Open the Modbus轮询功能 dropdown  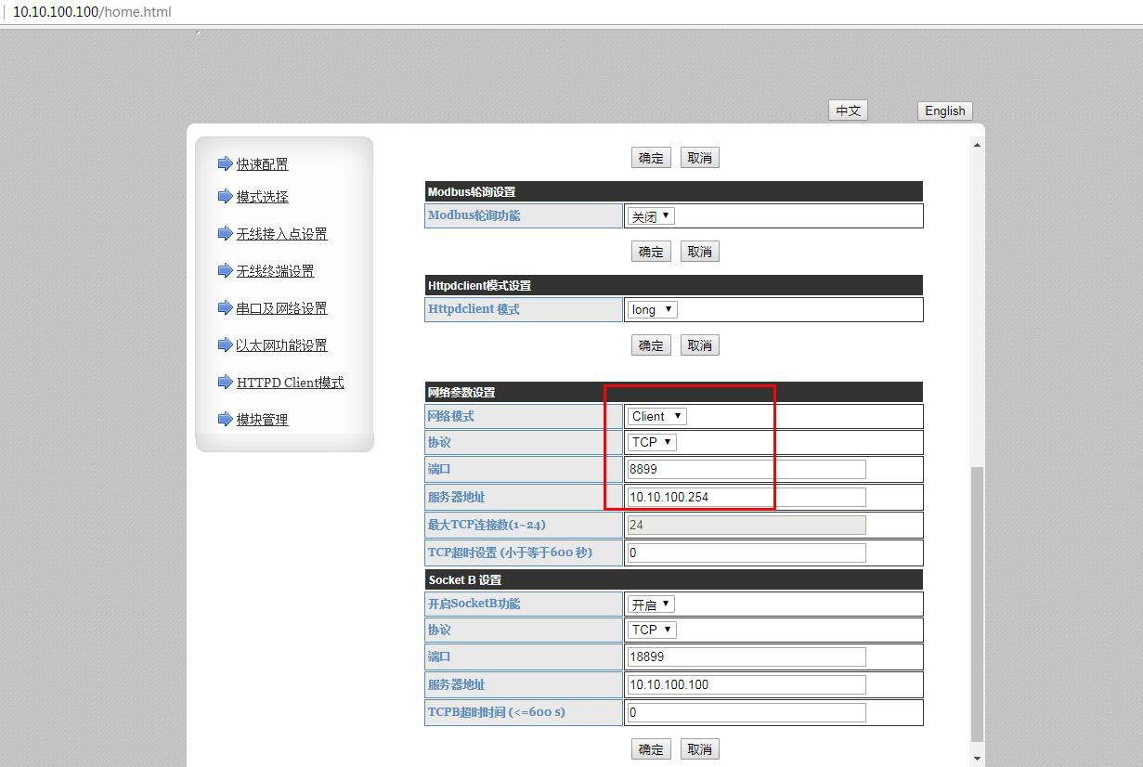651,216
